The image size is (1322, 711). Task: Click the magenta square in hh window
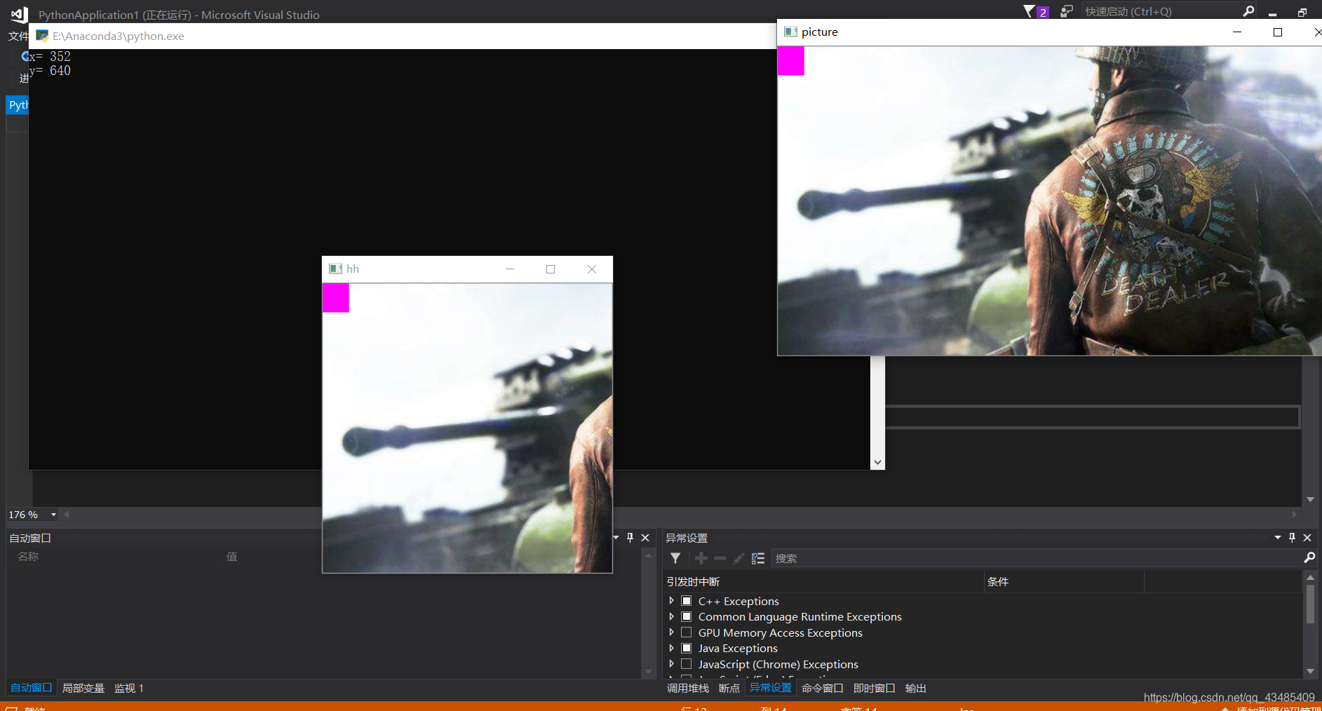pos(335,297)
